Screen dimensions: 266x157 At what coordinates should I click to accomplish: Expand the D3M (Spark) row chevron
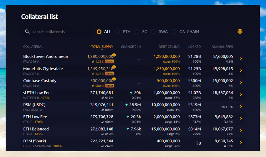coord(241,143)
